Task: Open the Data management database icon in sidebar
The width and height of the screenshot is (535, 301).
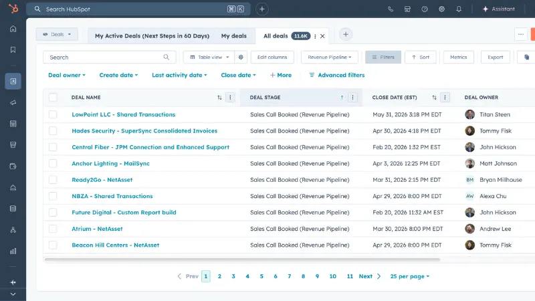Action: 13,209
